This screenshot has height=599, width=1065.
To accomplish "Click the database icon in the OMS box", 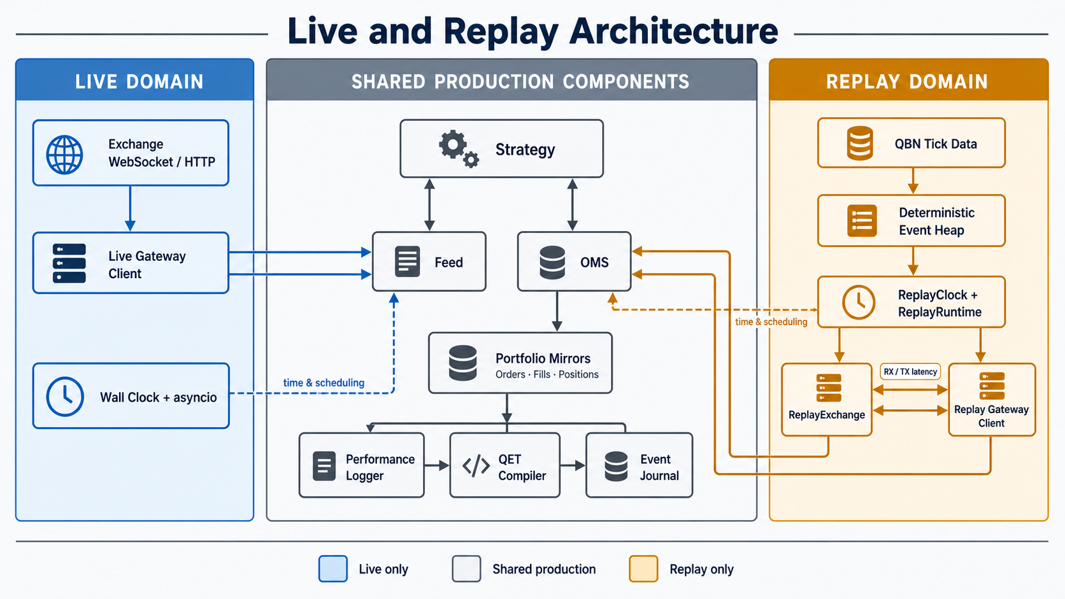I will pos(552,262).
